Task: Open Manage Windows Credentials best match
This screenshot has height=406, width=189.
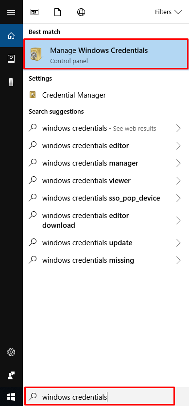Action: 106,54
